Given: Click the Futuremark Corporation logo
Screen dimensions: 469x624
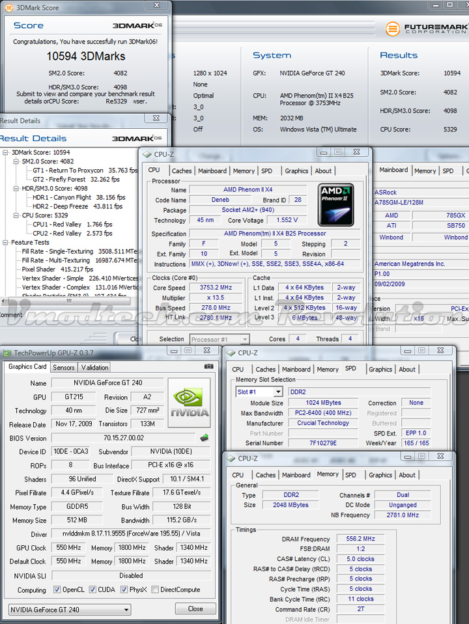Looking at the screenshot, I should 427,29.
